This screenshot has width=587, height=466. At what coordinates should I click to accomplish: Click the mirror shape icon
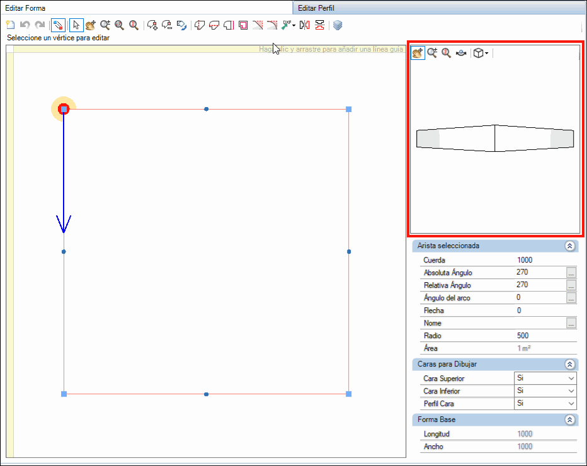coord(305,25)
